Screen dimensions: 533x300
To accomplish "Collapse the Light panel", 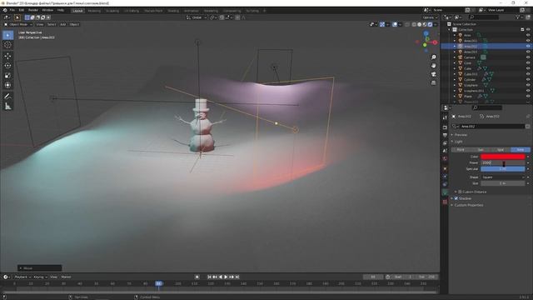I will coord(458,142).
